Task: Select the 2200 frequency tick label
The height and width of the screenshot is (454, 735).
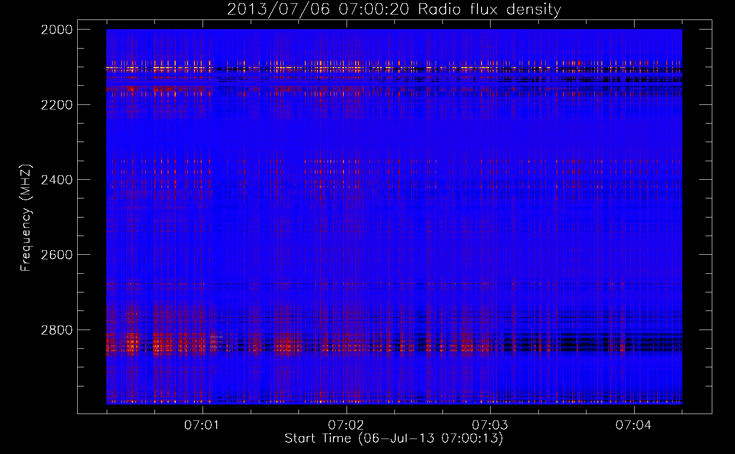Action: (x=57, y=105)
